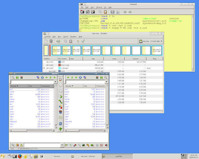Select the sda15 block in GParted disk map
The width and height of the screenshot is (199, 159).
pos(157,51)
